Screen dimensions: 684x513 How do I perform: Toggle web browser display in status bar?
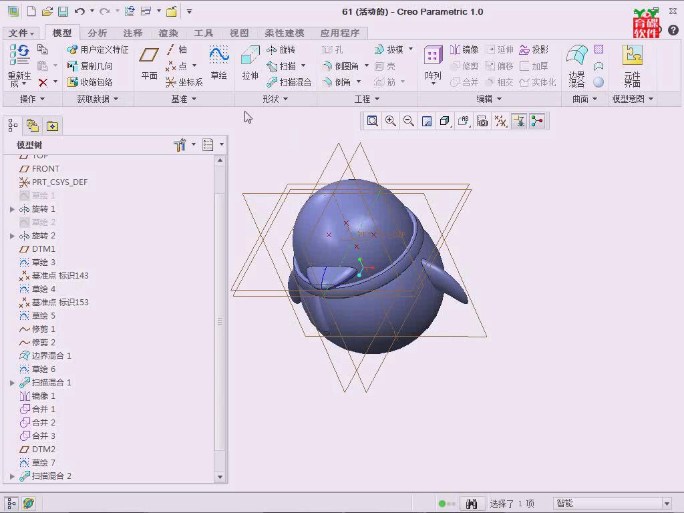tap(29, 503)
